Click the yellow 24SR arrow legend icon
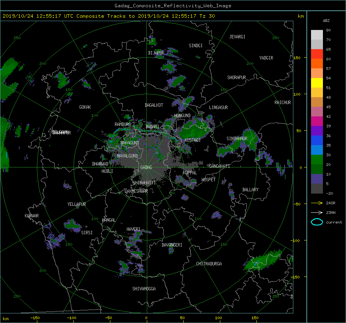This screenshot has height=323, width=346. coord(317,203)
